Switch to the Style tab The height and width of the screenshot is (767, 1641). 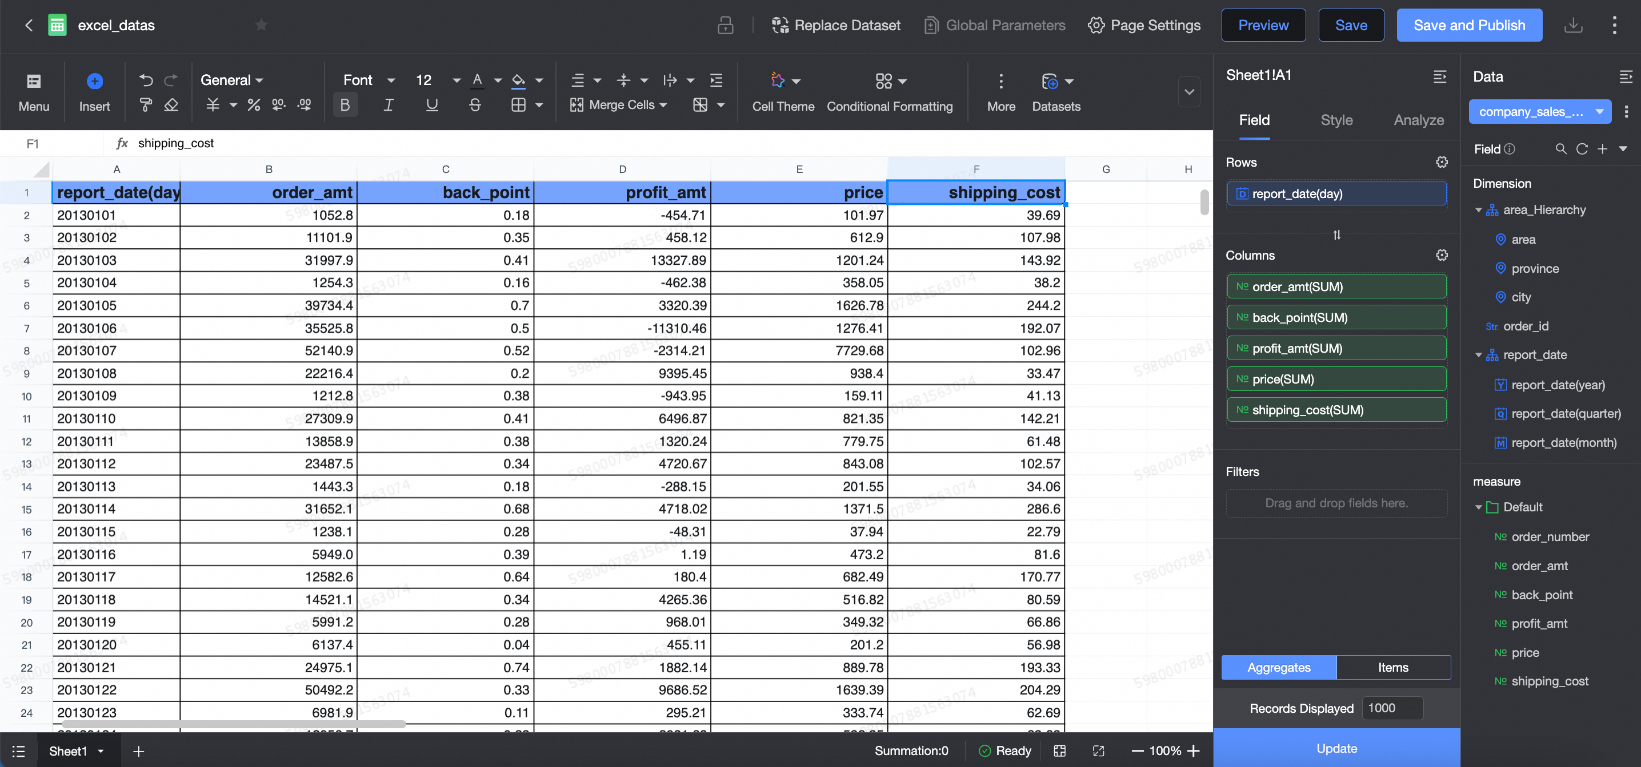point(1336,120)
